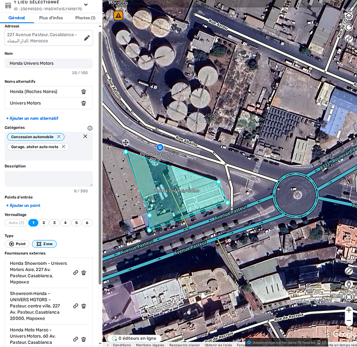
Task: Click the address field 227 Avenue Pasteur
Action: [49, 38]
